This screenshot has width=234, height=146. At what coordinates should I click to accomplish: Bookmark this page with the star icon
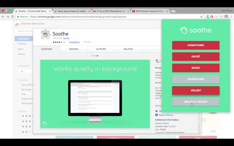(201, 17)
